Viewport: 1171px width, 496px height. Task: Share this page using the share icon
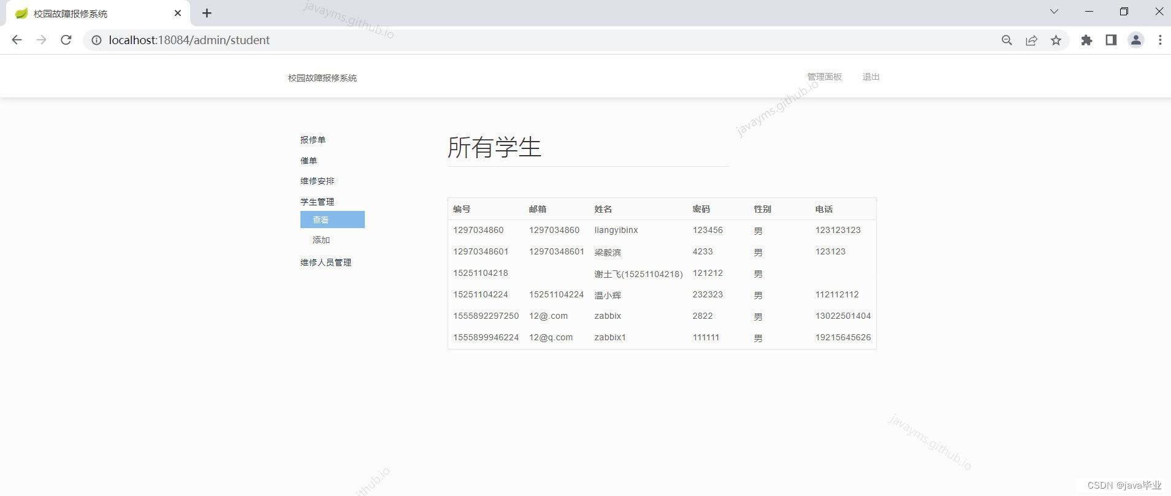[x=1031, y=40]
